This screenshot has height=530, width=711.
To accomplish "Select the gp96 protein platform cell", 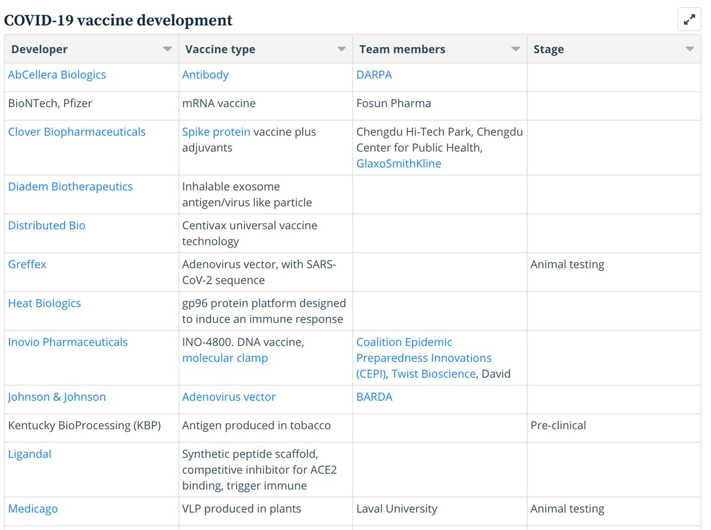I will (x=266, y=311).
